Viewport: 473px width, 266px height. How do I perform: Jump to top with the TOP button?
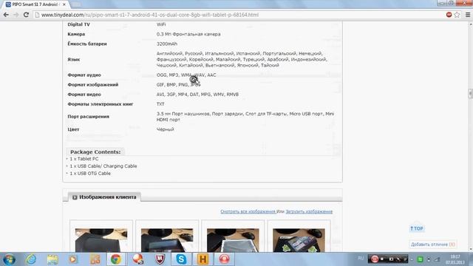tap(417, 228)
